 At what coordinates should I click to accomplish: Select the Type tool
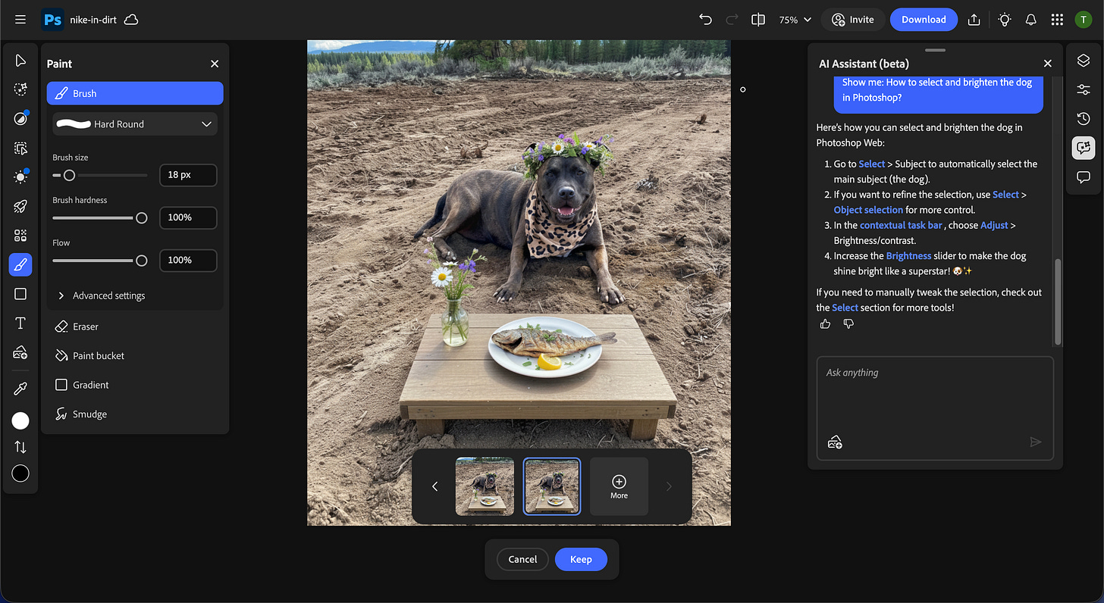[x=20, y=323]
